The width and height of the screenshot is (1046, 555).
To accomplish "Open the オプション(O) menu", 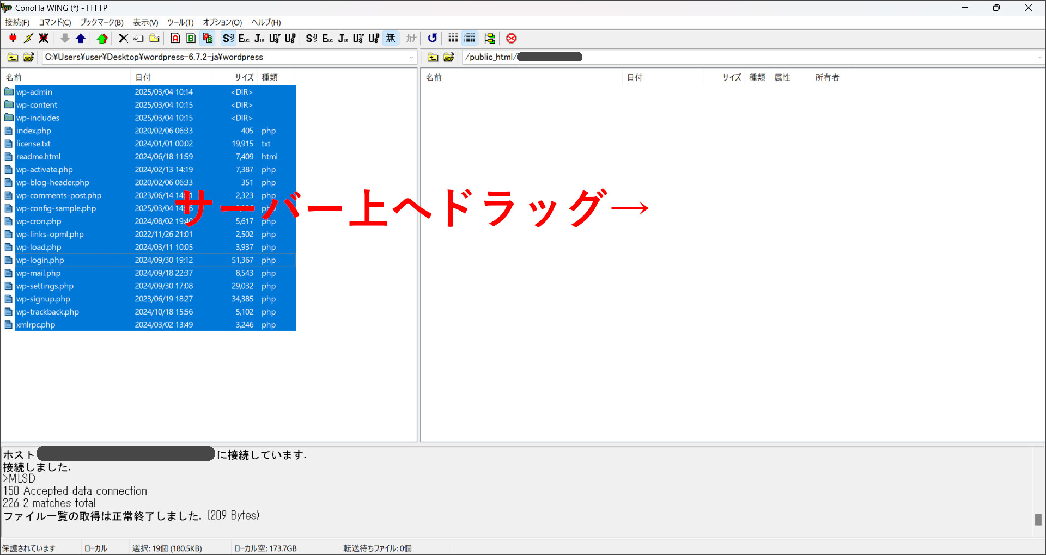I will click(x=222, y=22).
